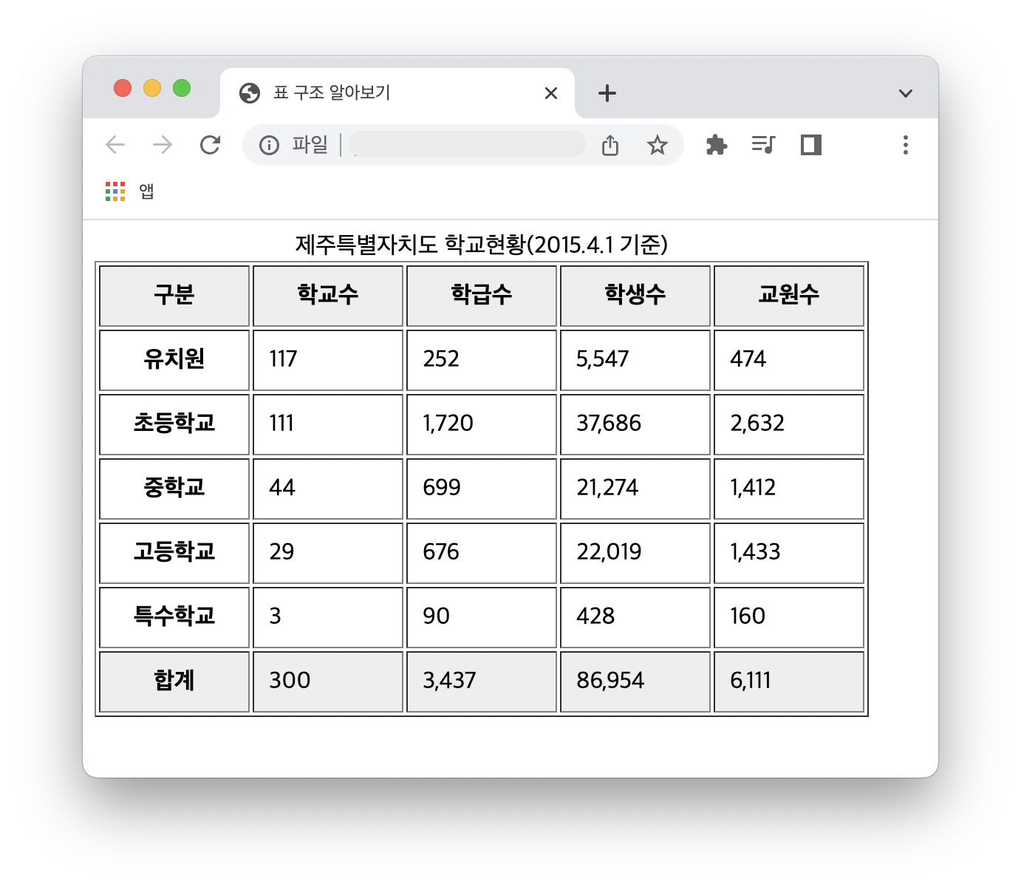Click the cell showing 699
The width and height of the screenshot is (1021, 887).
(x=482, y=489)
